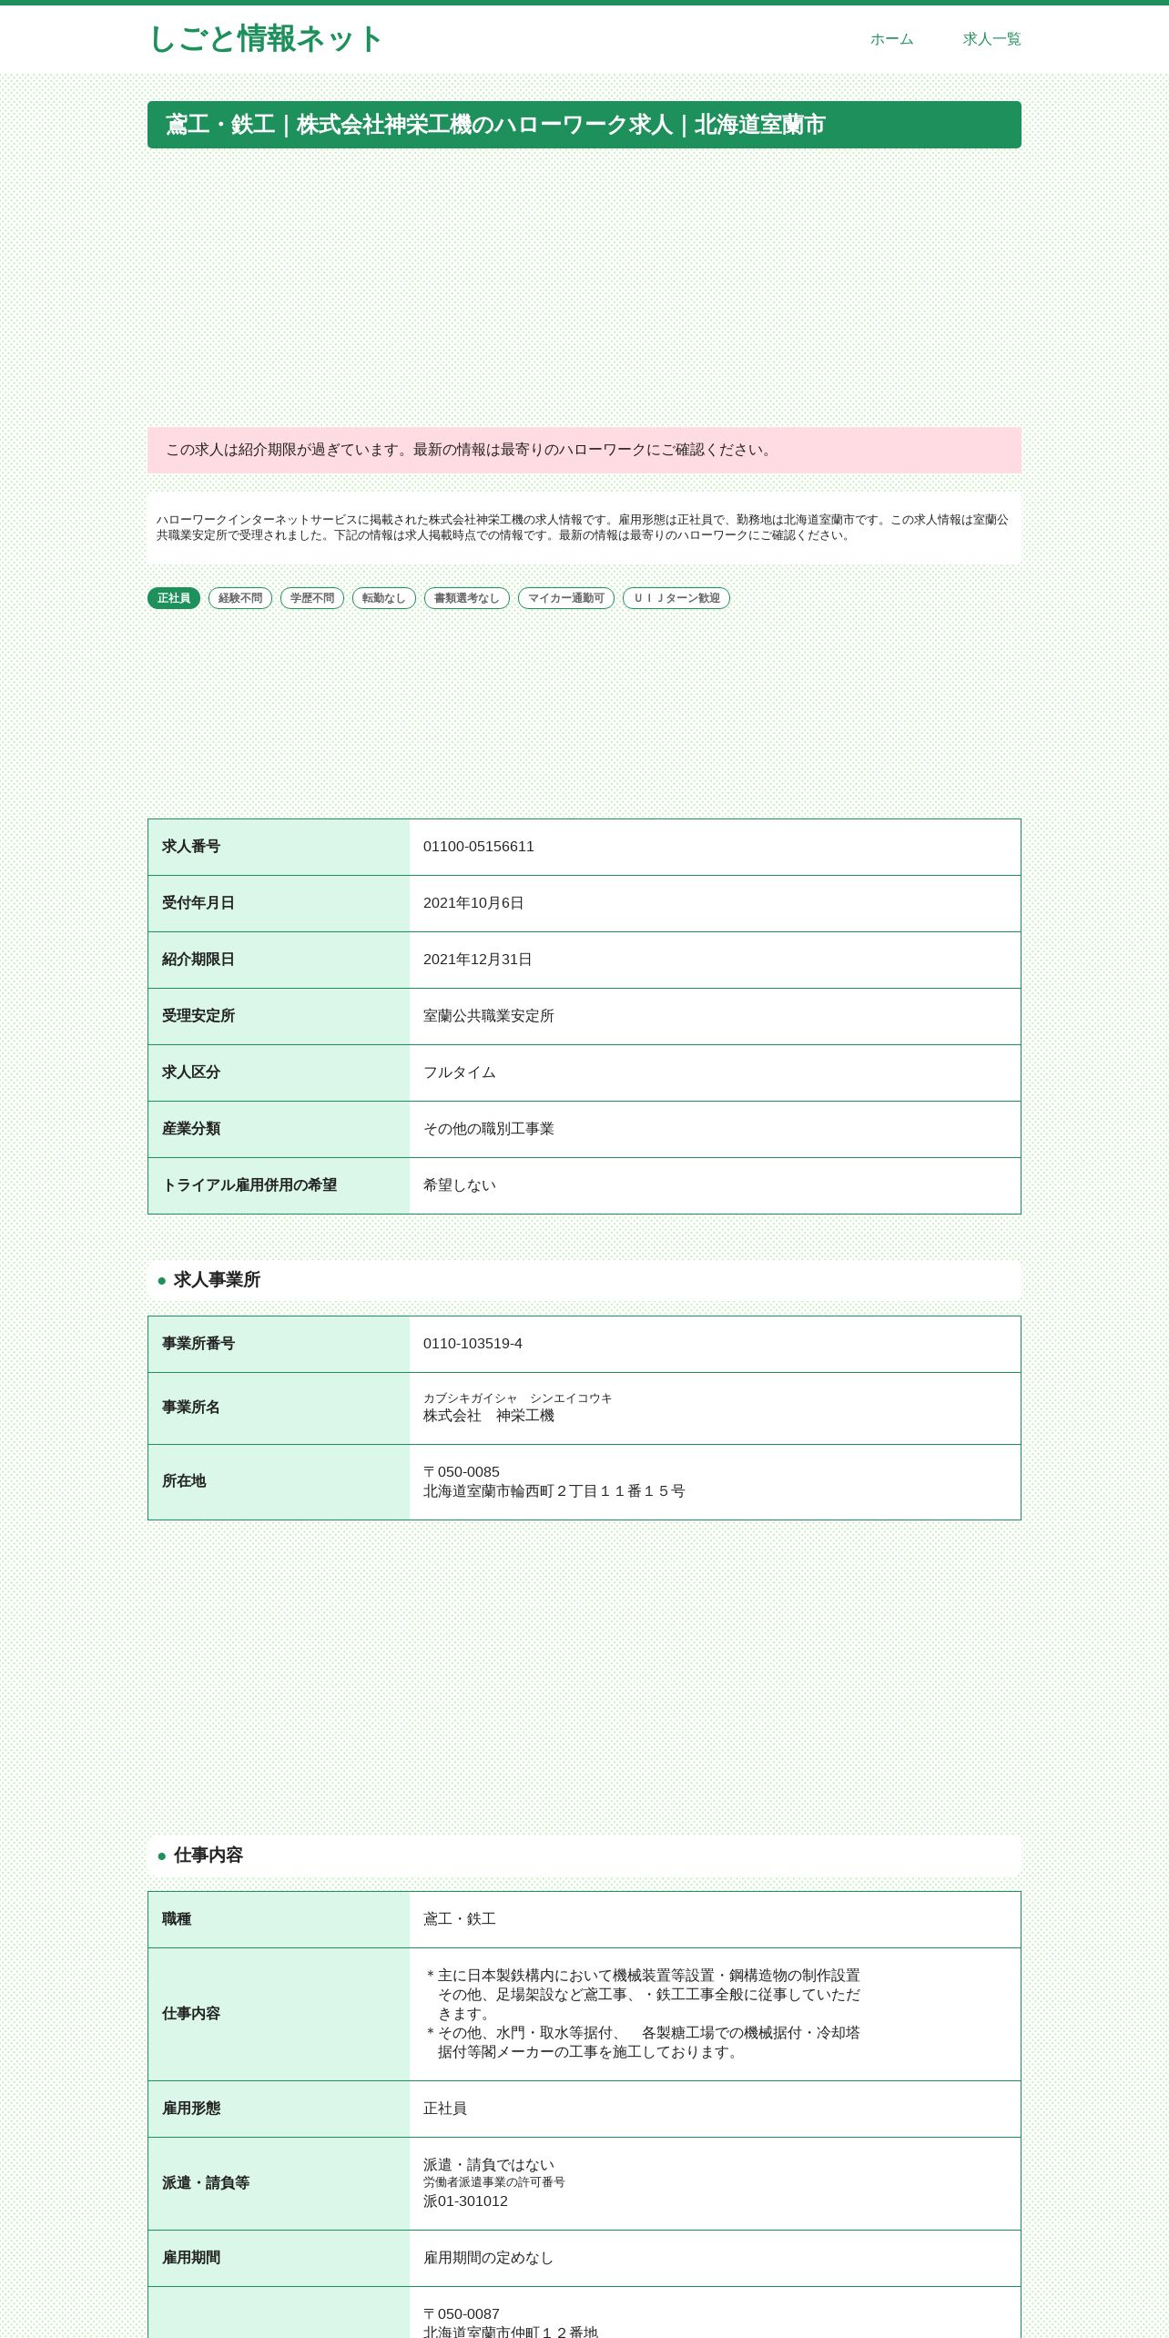Click the 受理安定所 row label
1169x2338 pixels.
pos(198,1016)
